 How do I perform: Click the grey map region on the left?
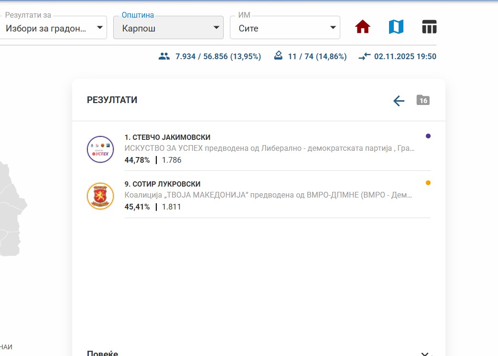pyautogui.click(x=11, y=210)
